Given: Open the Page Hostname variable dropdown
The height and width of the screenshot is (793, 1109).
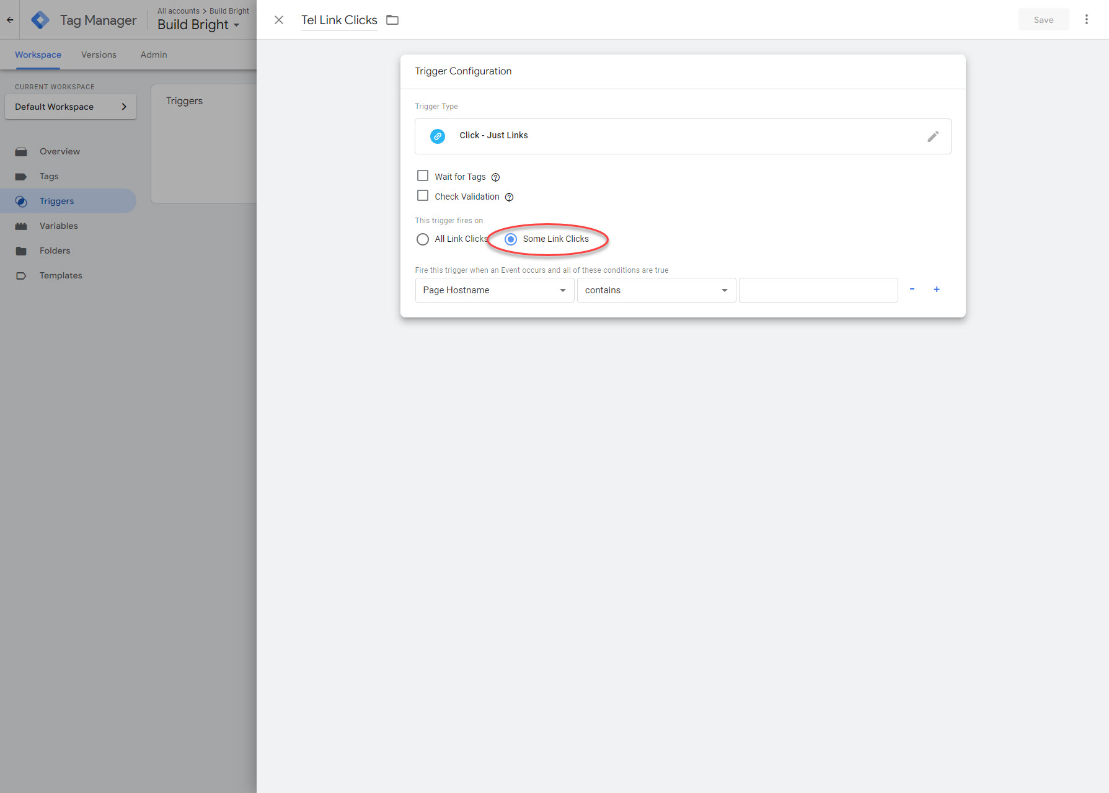Looking at the screenshot, I should pos(494,290).
